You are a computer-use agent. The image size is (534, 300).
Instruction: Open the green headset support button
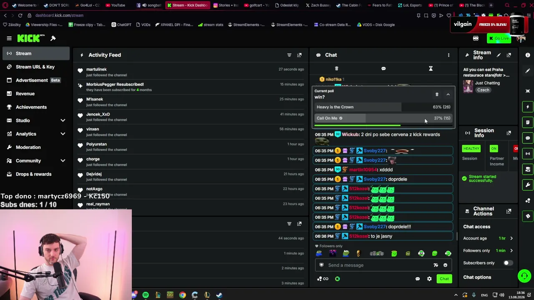click(524, 276)
